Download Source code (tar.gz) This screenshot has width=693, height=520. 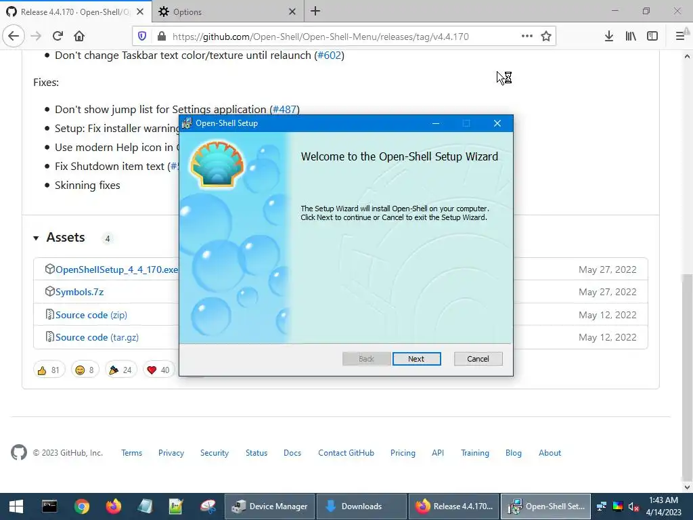pyautogui.click(x=97, y=337)
